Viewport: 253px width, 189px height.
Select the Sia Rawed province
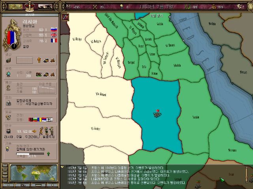click(x=101, y=94)
